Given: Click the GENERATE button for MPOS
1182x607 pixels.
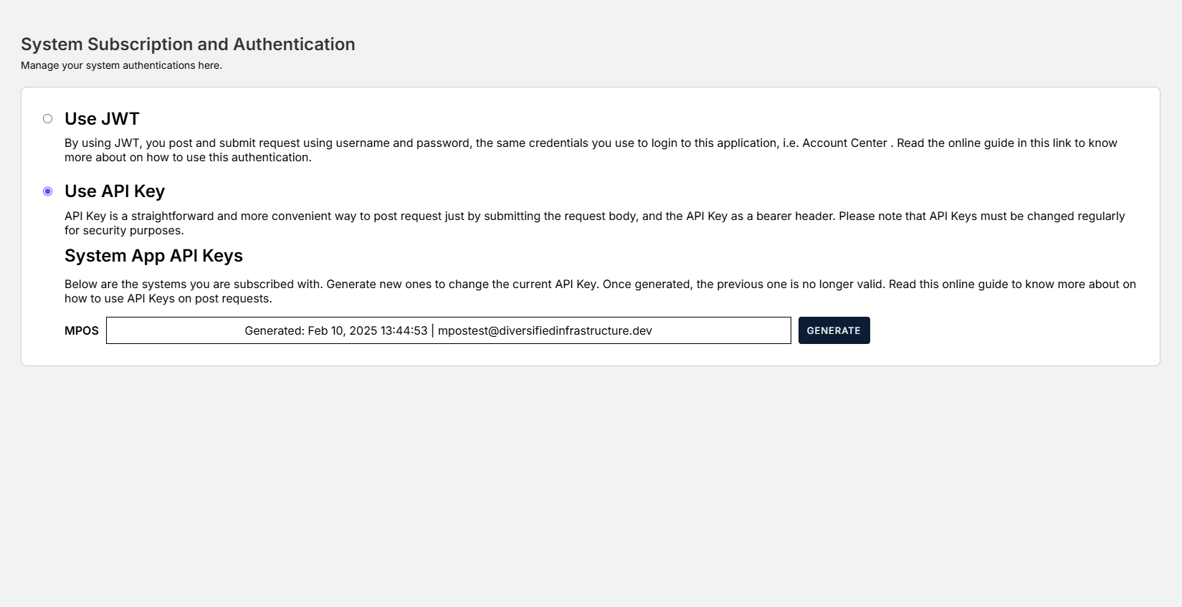Looking at the screenshot, I should (x=834, y=330).
